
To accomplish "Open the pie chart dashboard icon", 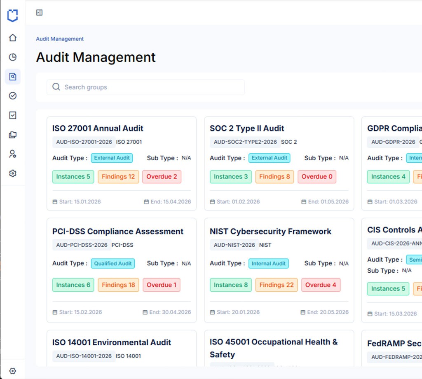I will (13, 57).
